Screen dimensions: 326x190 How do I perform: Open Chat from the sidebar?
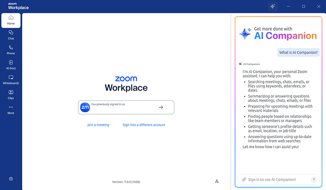(10, 34)
